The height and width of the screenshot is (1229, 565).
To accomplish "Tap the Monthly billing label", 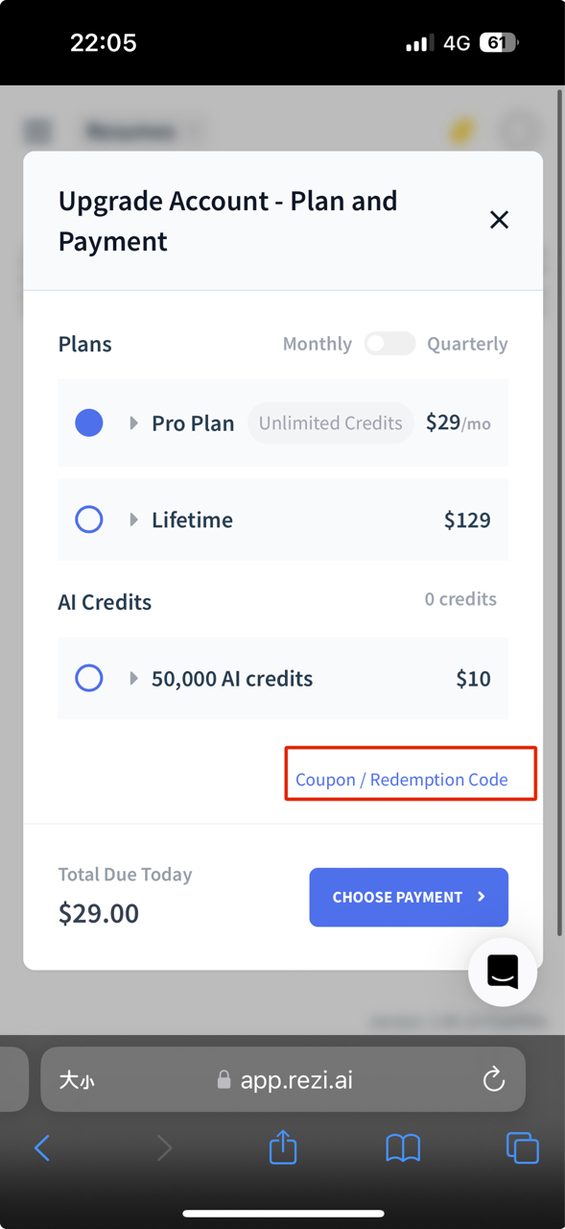I will 318,344.
